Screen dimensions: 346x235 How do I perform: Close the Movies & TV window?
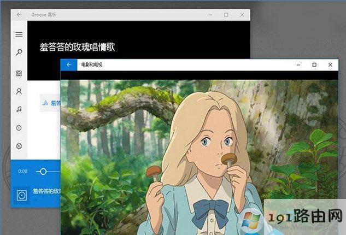[x=330, y=64]
